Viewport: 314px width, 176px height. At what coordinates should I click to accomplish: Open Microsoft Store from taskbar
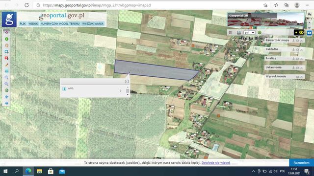click(x=51, y=171)
